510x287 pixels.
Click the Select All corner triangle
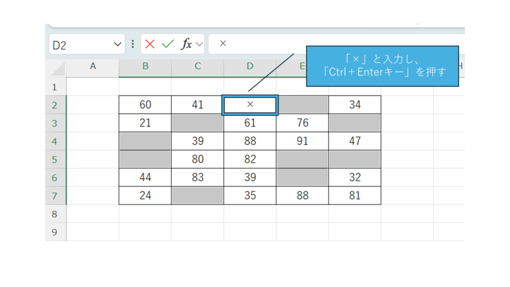pyautogui.click(x=59, y=69)
